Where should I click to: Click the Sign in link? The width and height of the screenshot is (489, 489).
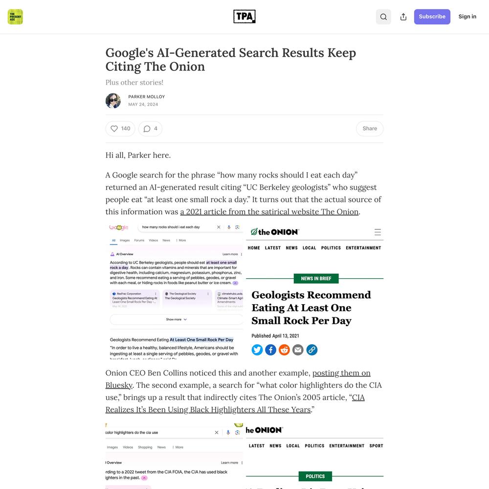pyautogui.click(x=467, y=17)
